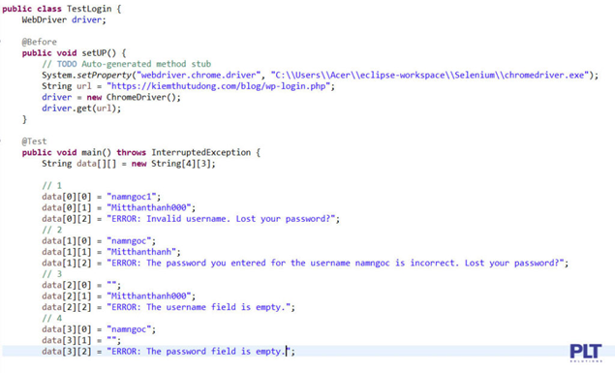Place cursor on the TestLogin class name

89,9
